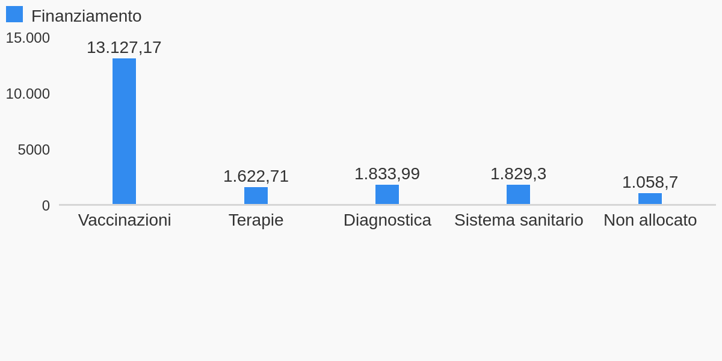Click the blue Finanziamento legend swatch
The height and width of the screenshot is (361, 722).
coord(14,14)
